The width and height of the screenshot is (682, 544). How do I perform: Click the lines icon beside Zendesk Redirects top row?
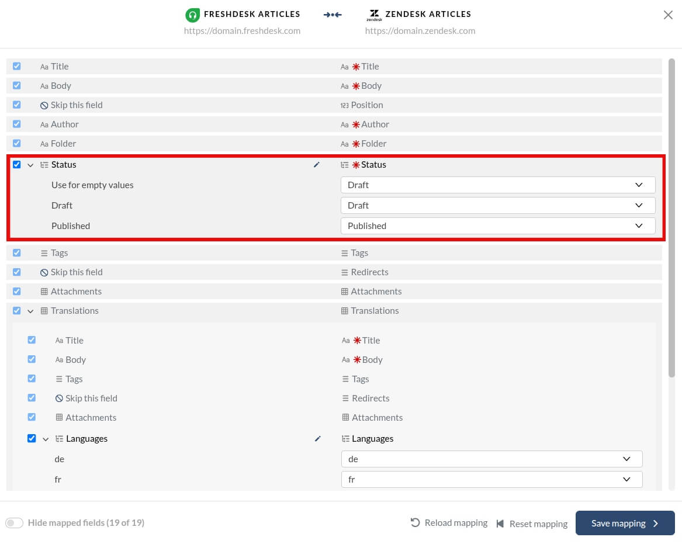344,272
